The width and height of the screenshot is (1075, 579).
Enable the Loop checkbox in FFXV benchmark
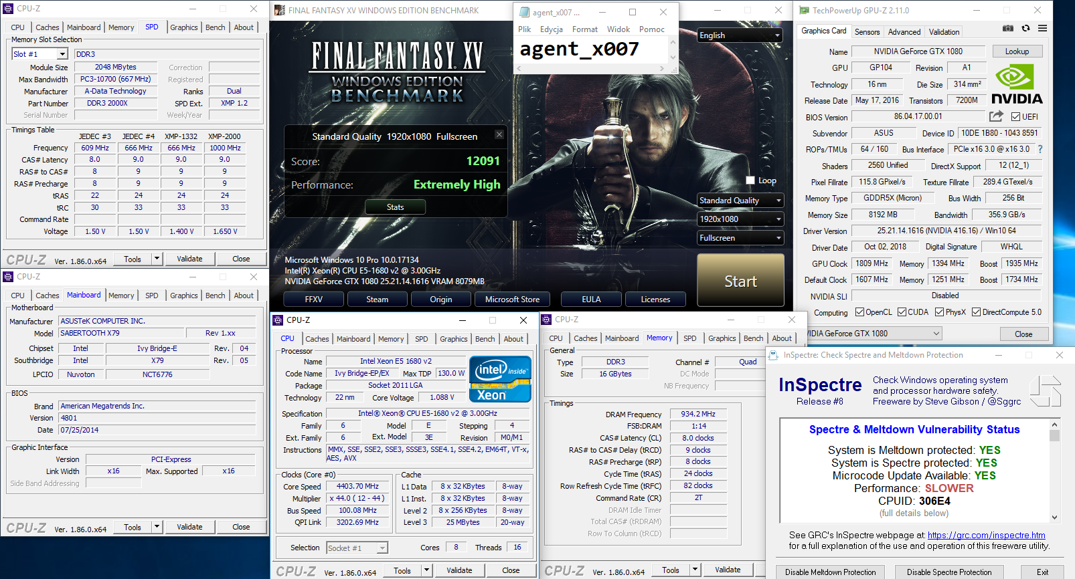click(x=750, y=181)
